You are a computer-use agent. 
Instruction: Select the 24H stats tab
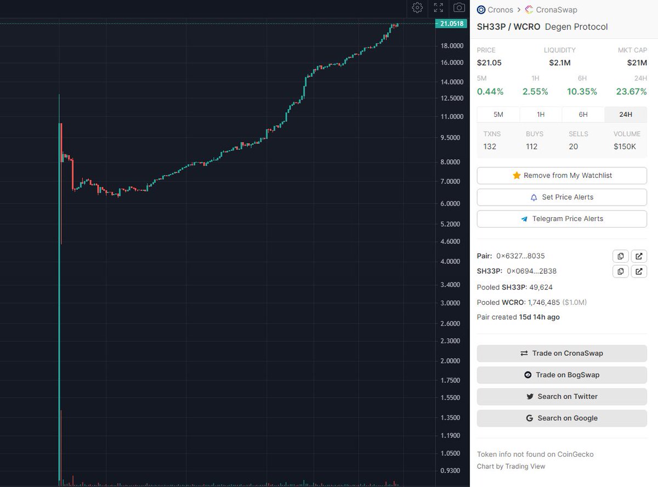(x=626, y=114)
